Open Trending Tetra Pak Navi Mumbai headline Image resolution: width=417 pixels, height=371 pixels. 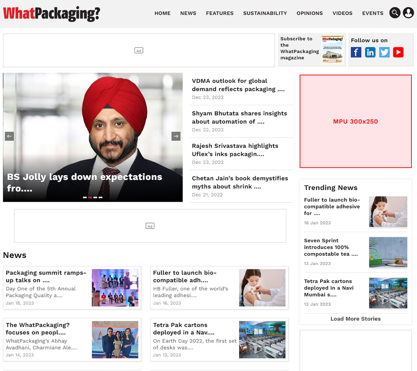(x=329, y=288)
